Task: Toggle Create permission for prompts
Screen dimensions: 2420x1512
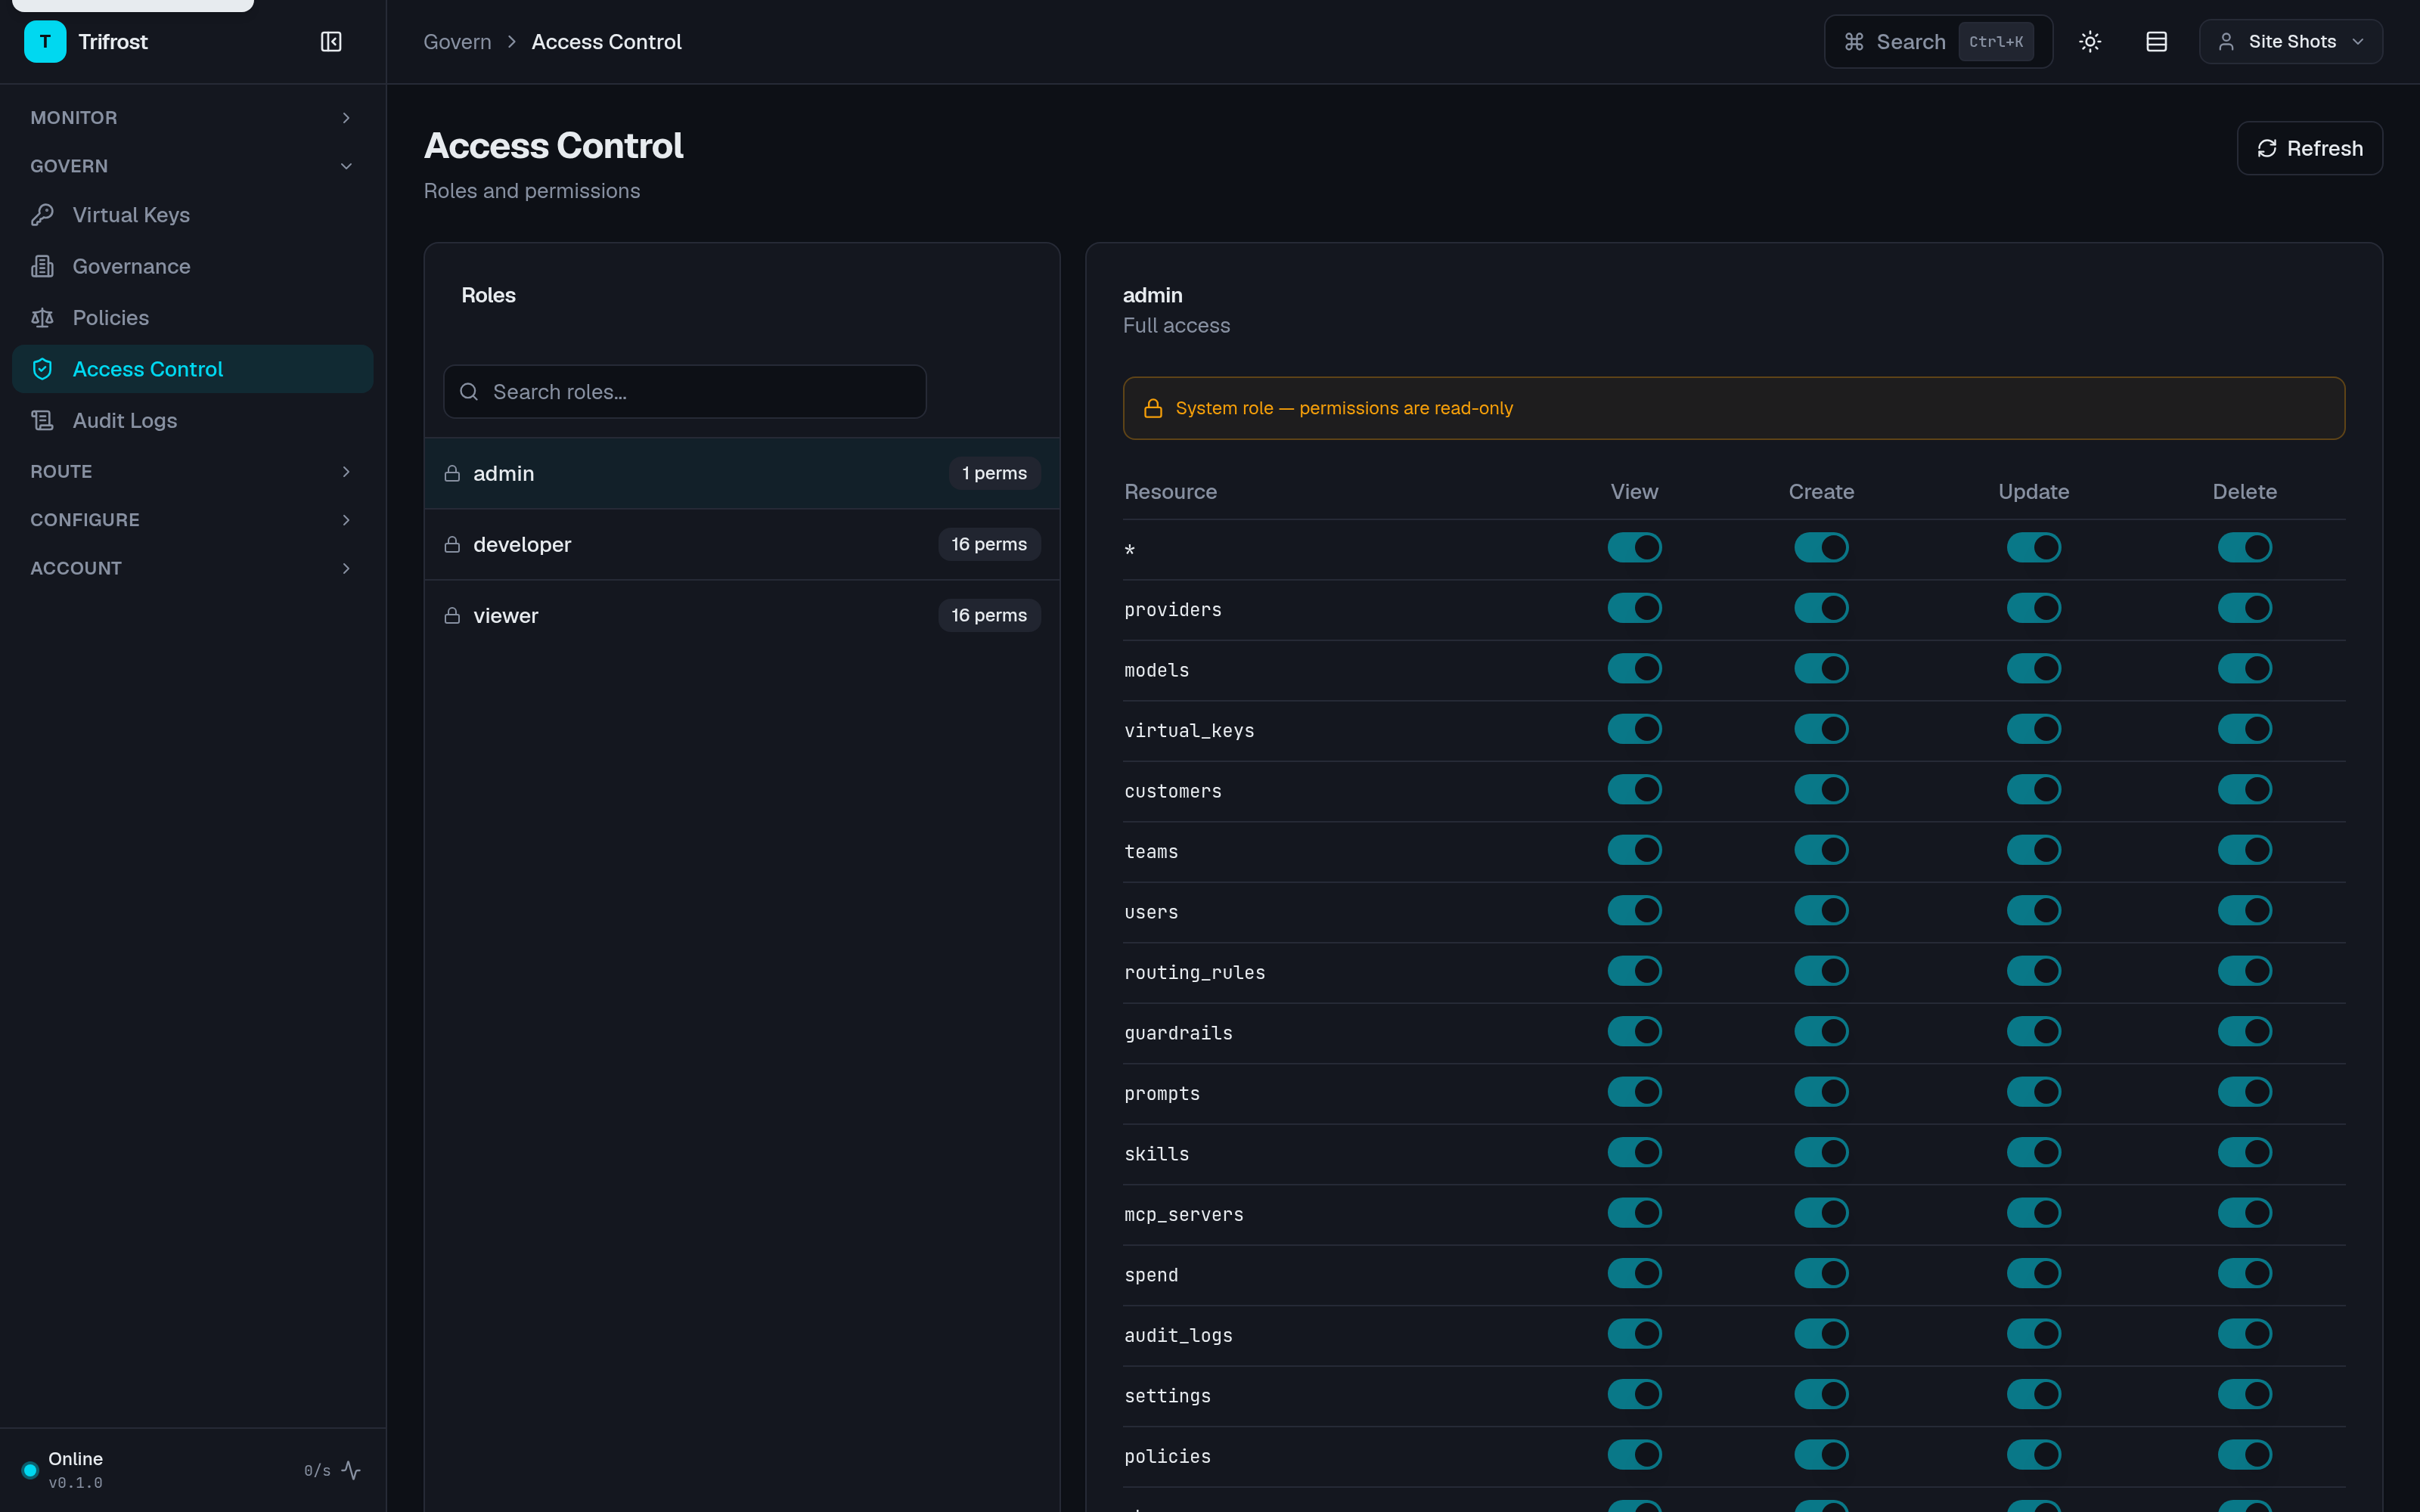Action: 1821,1092
